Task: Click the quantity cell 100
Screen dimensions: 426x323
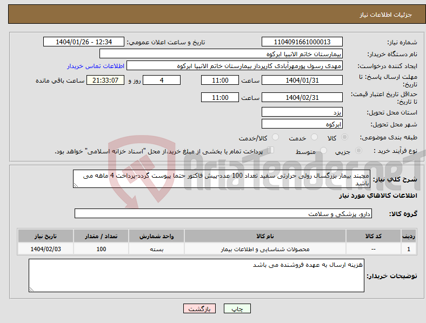Action: pos(101,249)
